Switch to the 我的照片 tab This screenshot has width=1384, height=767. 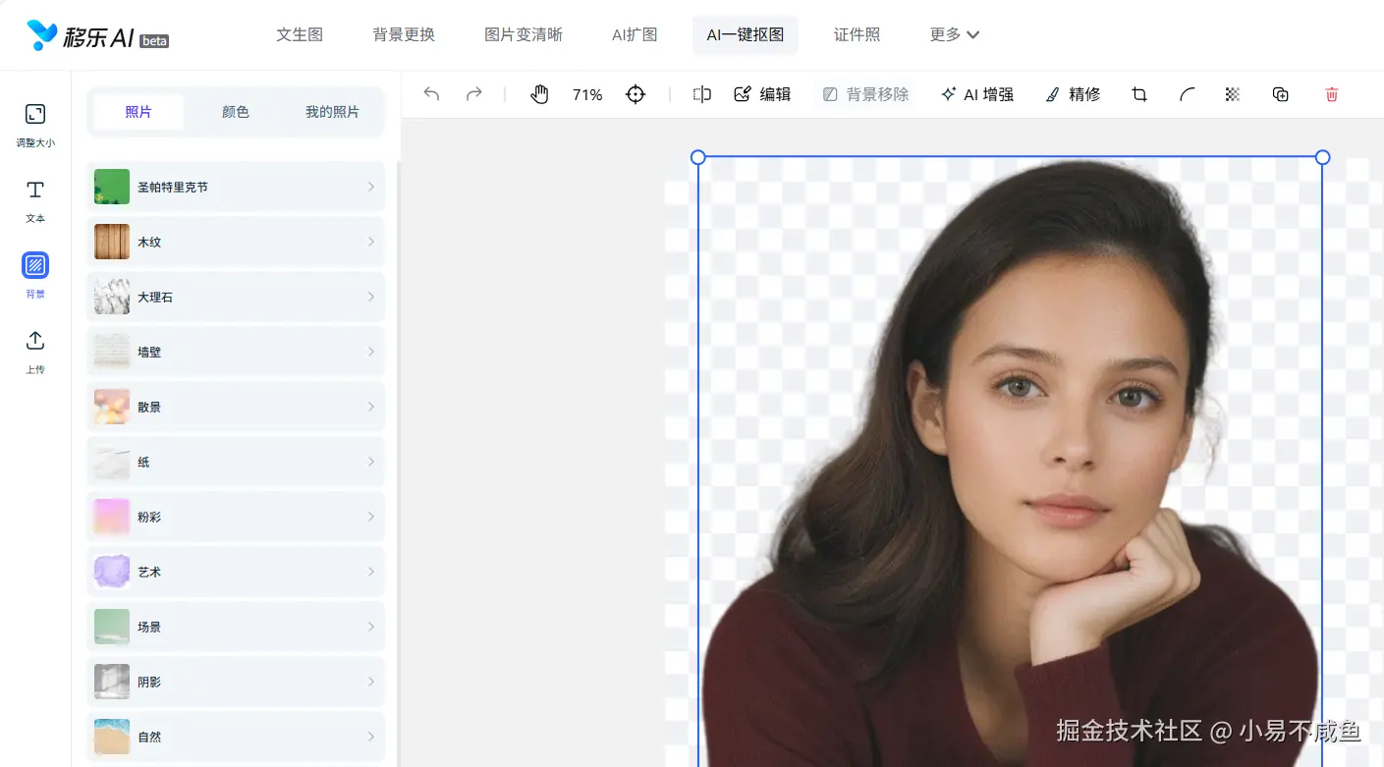332,112
